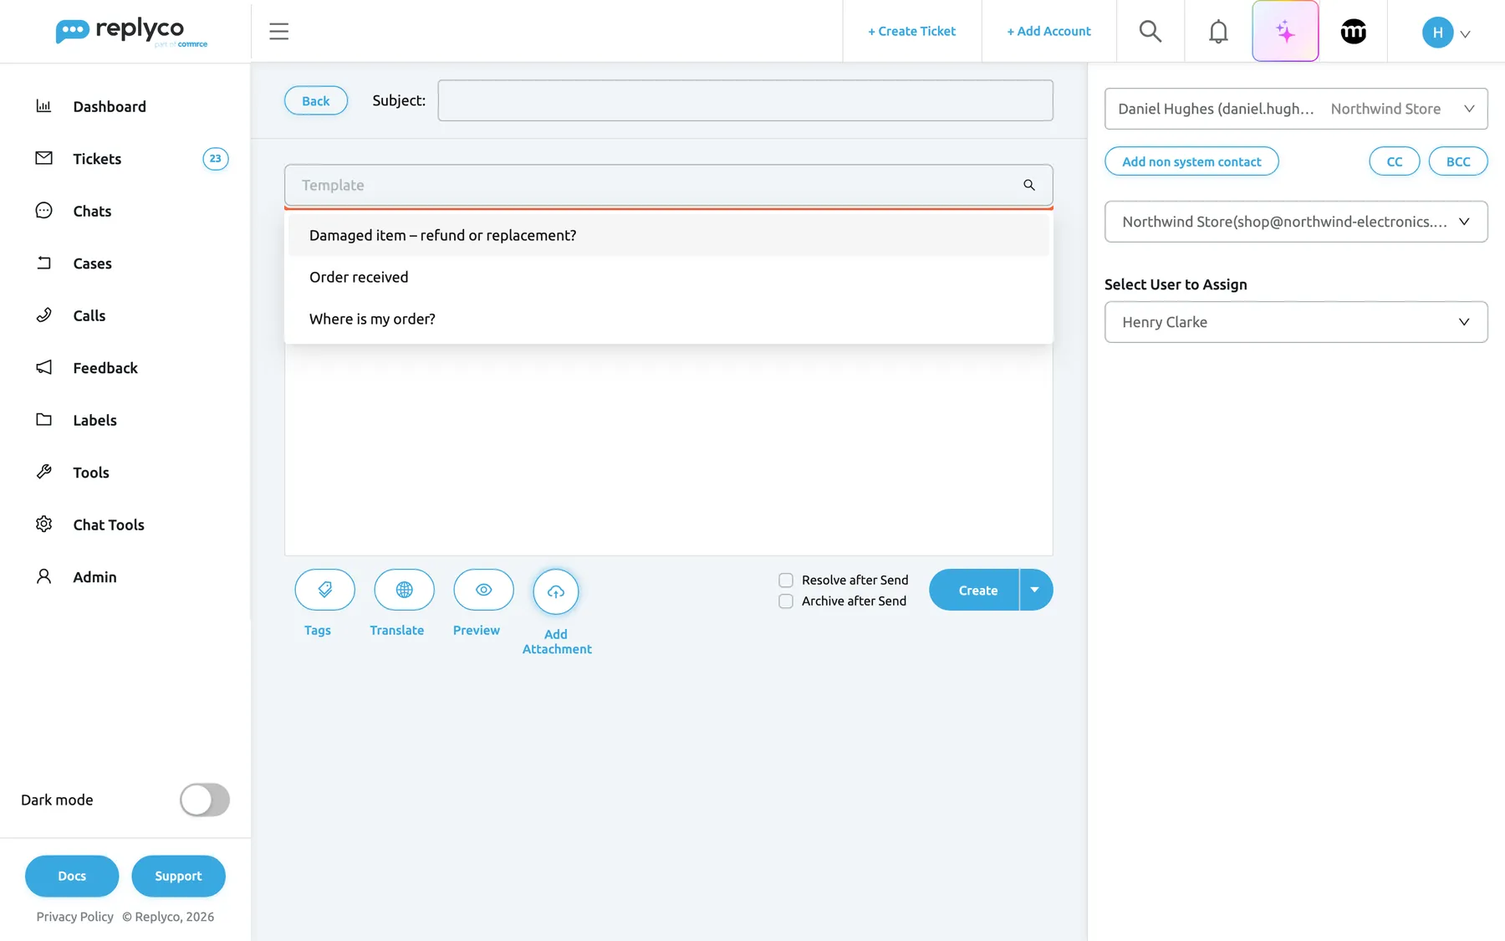This screenshot has width=1505, height=941.
Task: Click + Create Ticket
Action: click(911, 31)
